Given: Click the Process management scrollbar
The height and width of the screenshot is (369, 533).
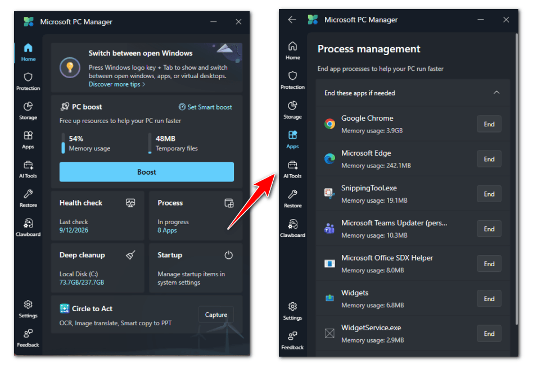Looking at the screenshot, I should (x=516, y=179).
